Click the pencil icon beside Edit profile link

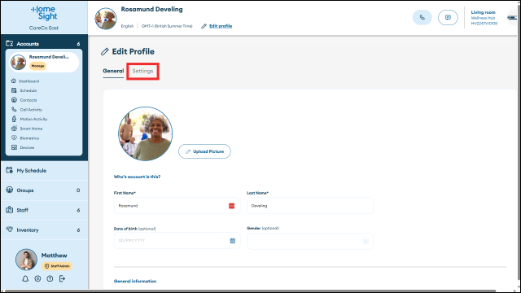(204, 26)
